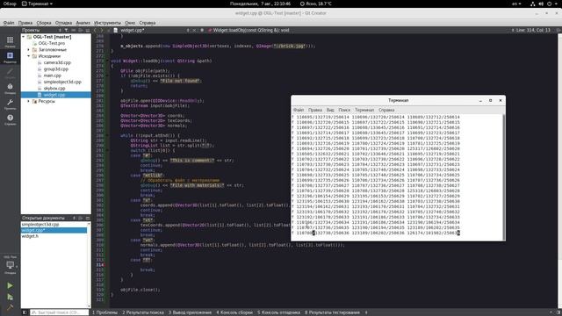This screenshot has height=316, width=562.
Task: Open the Терминал app menu in top bar
Action: 37,4
